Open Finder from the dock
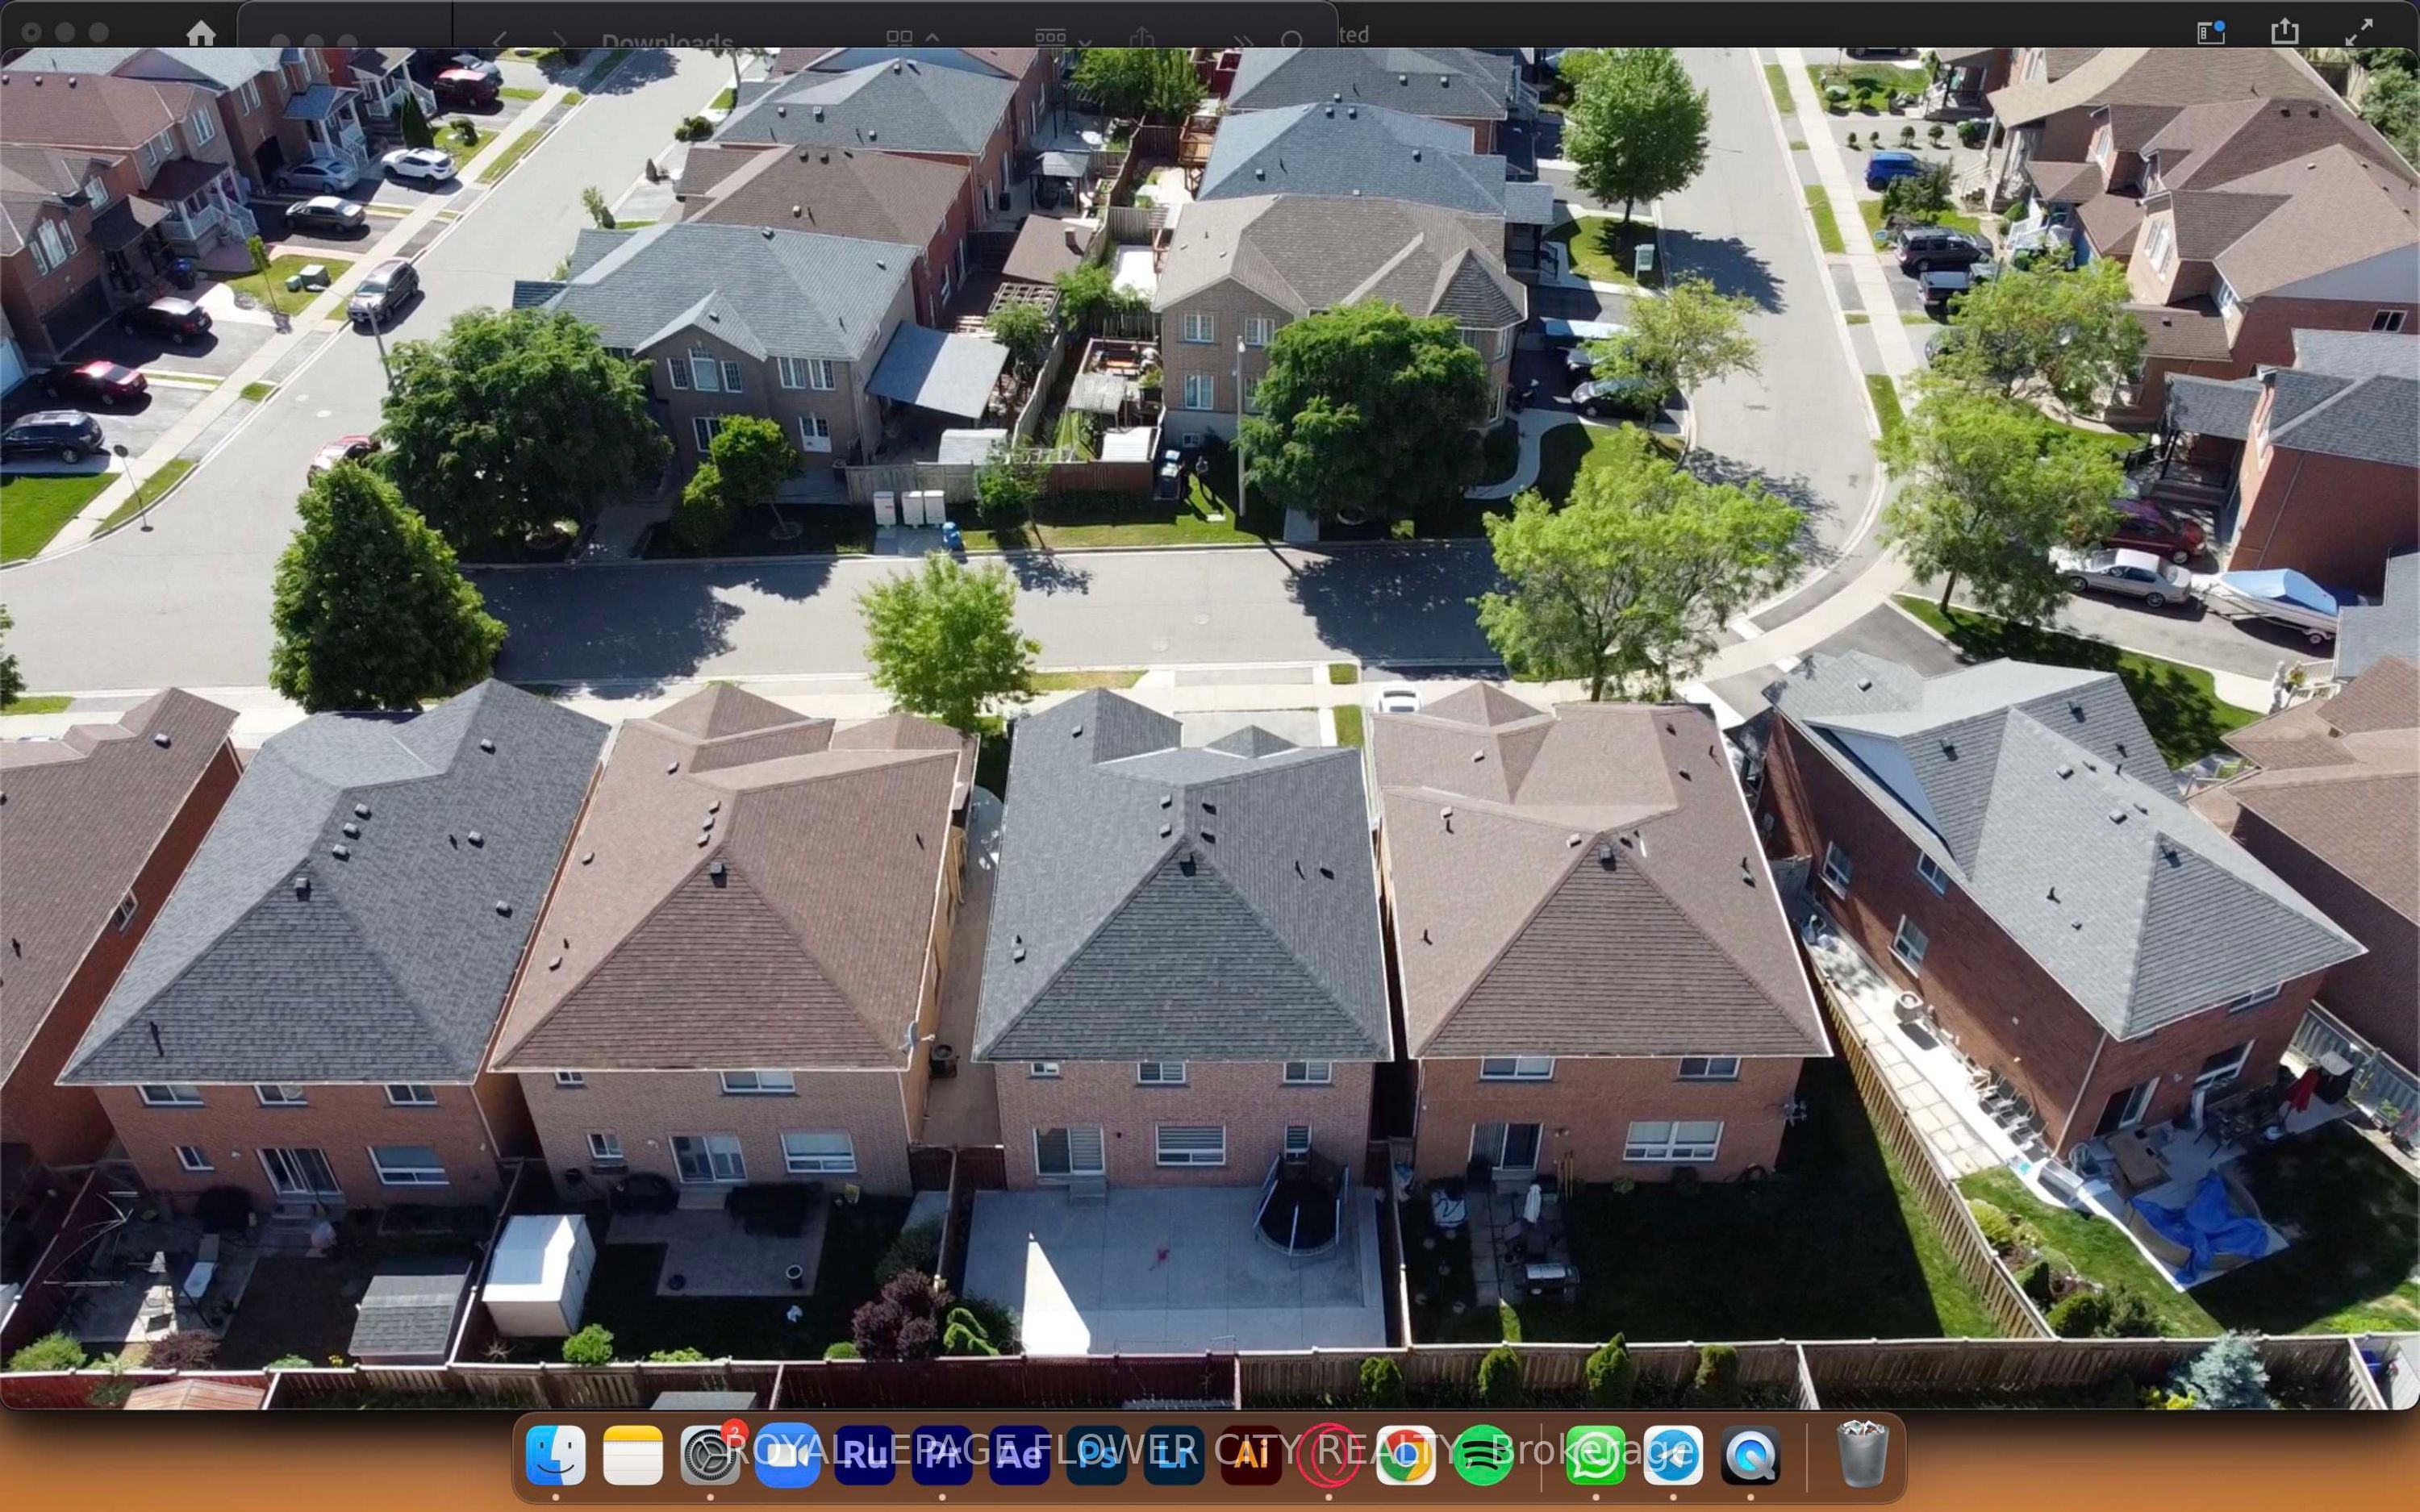 556,1455
